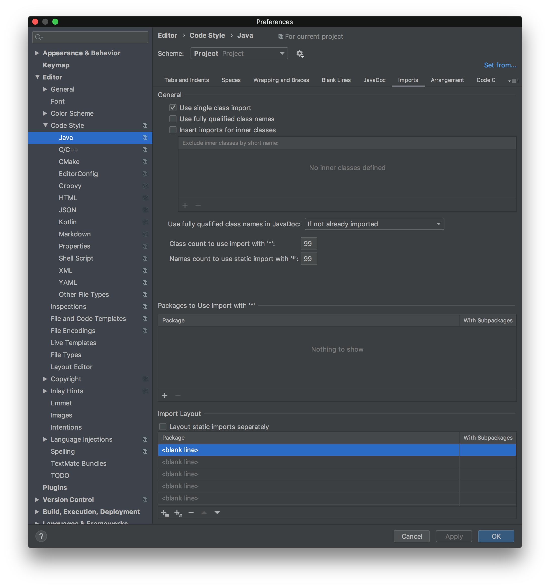Screen dimensions: 550x588
Task: Move the selected blank line up with arrow icon
Action: click(204, 513)
